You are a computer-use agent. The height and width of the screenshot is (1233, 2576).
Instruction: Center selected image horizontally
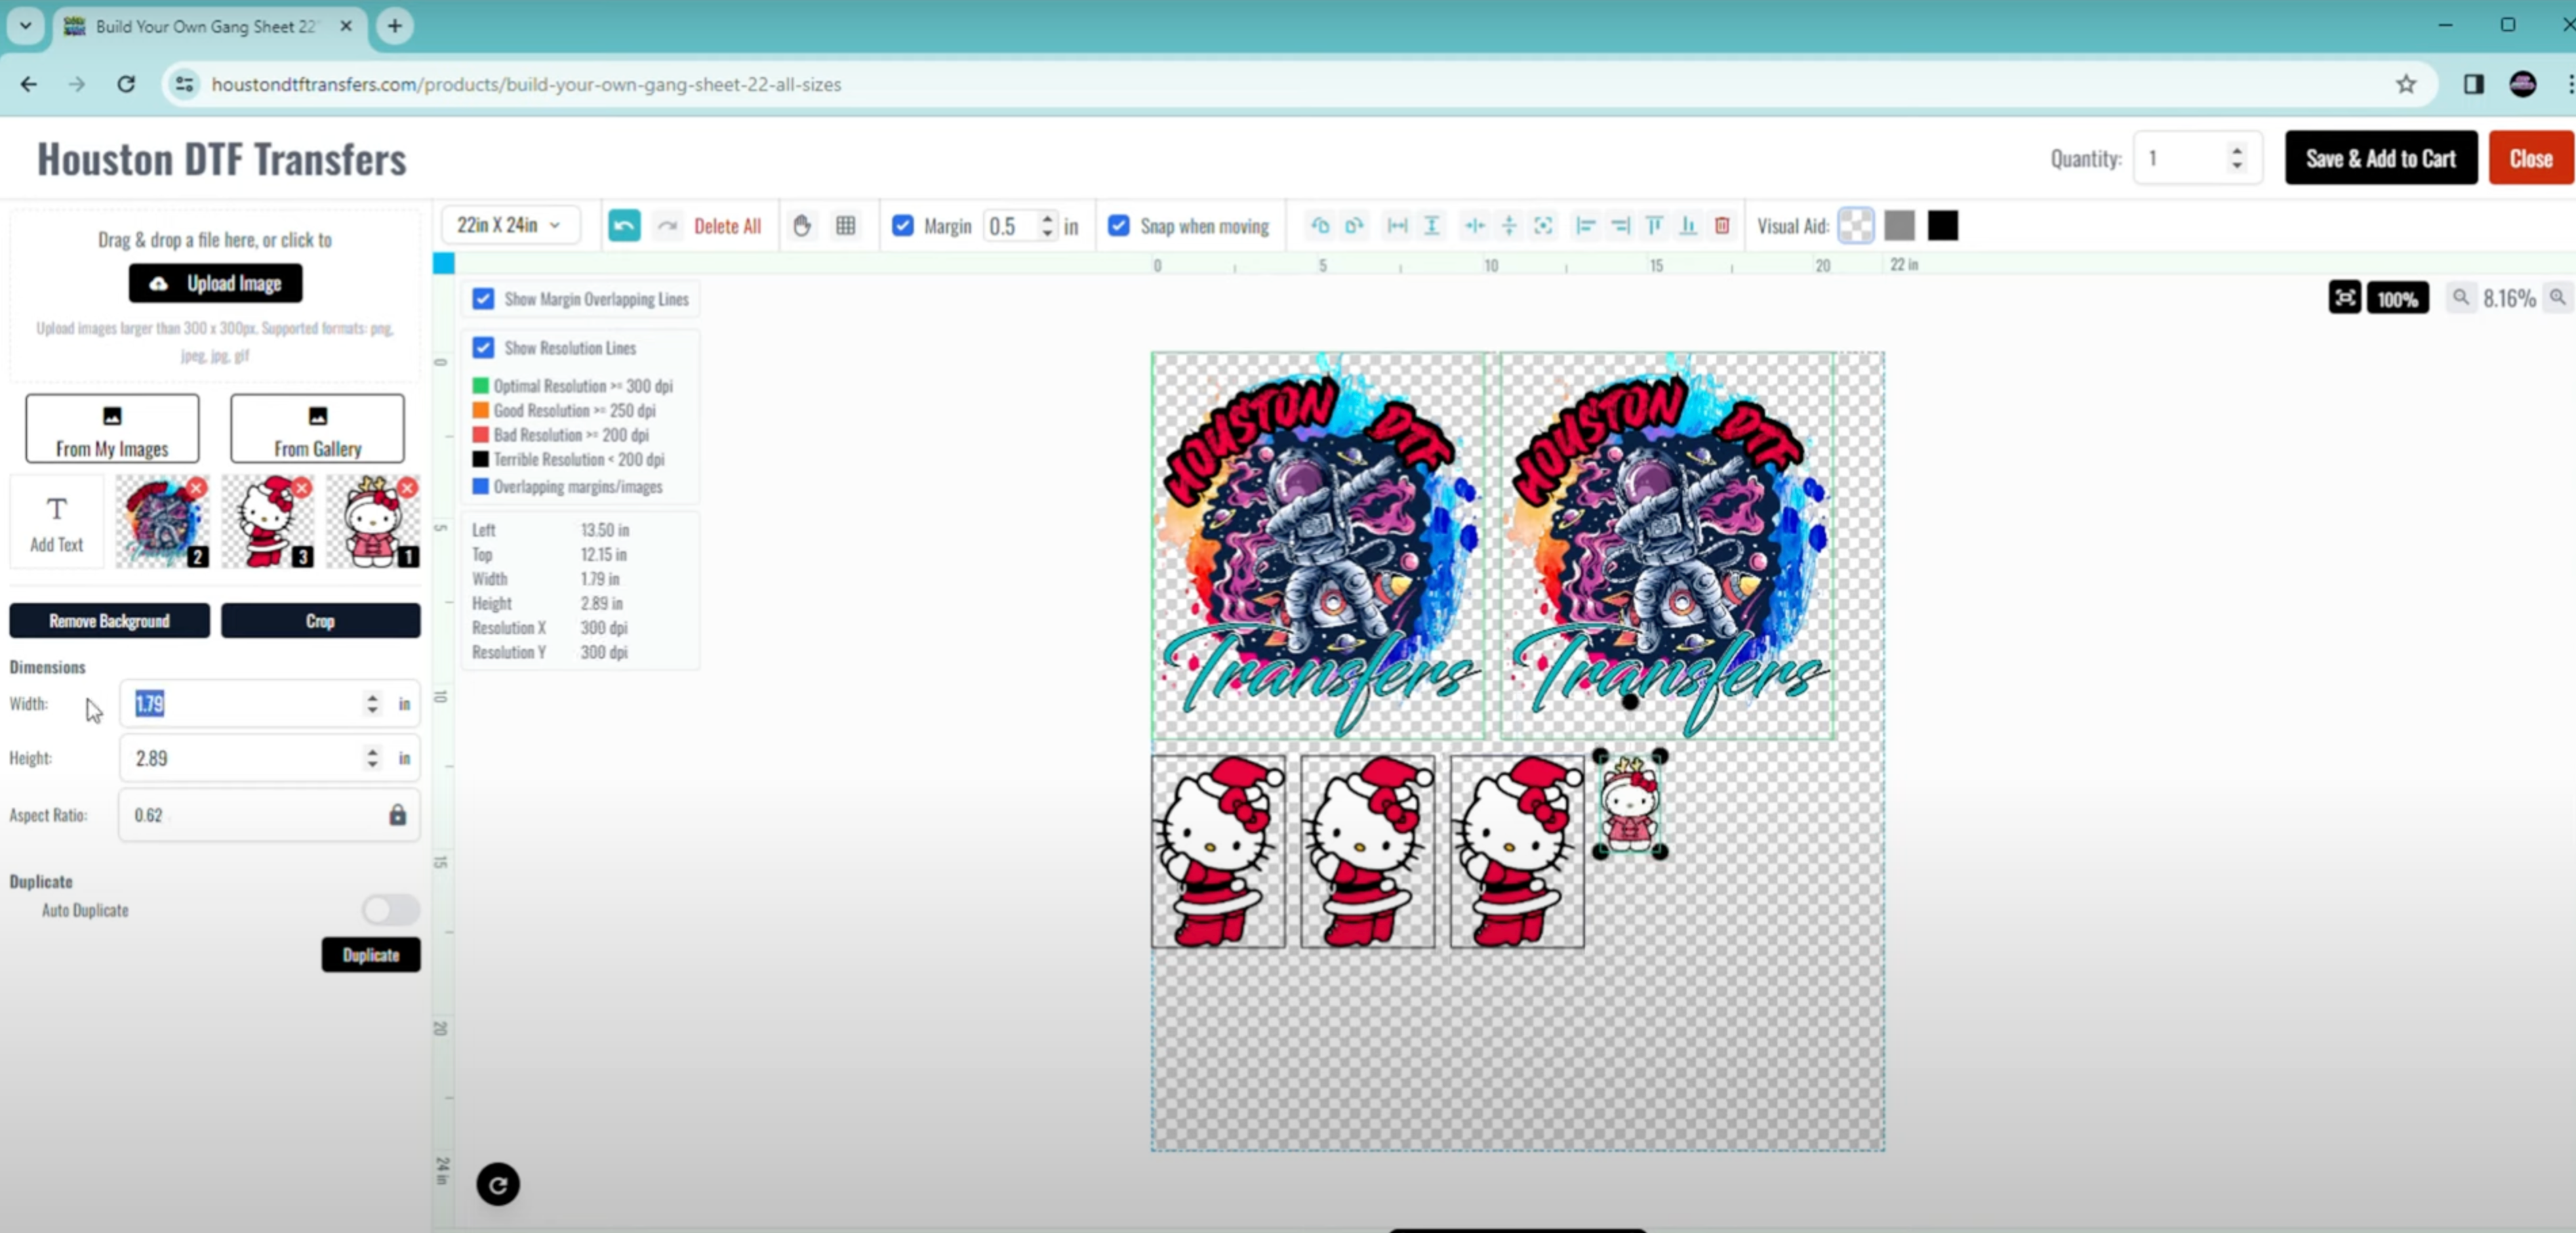1475,226
